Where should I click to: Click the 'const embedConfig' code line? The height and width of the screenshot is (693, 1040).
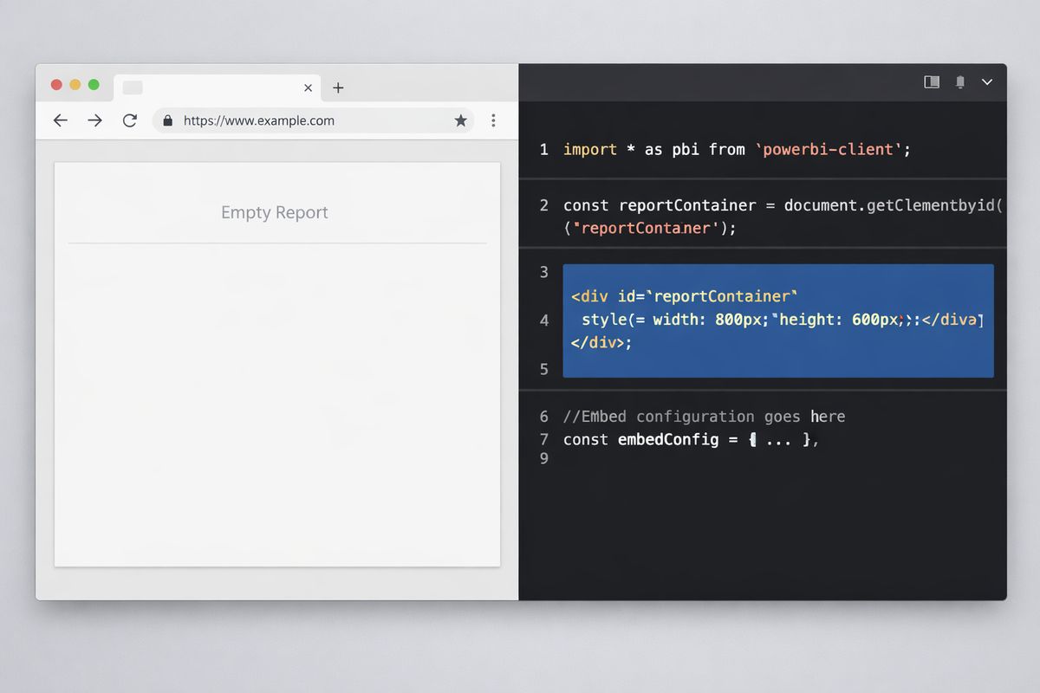(692, 439)
